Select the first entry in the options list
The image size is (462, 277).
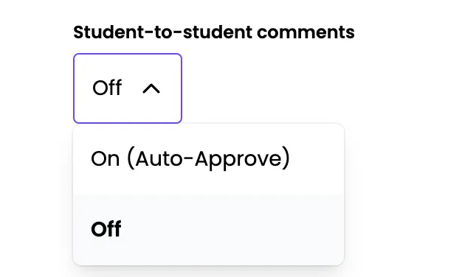point(209,159)
